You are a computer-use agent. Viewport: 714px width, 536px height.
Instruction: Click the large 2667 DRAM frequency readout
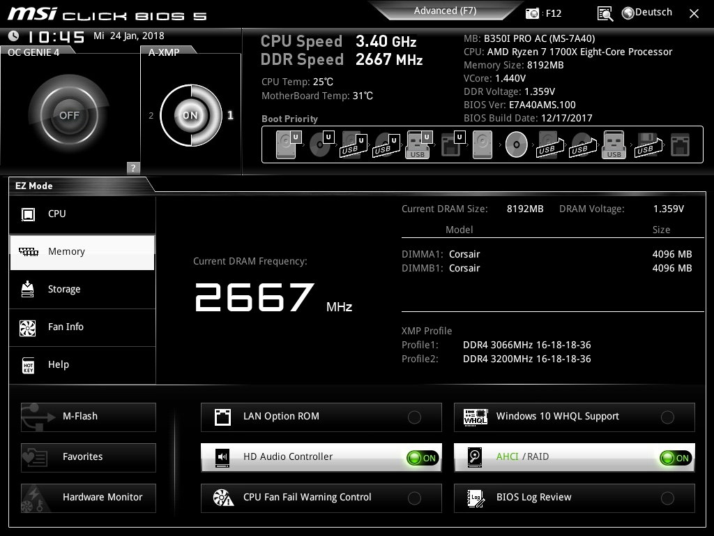point(255,297)
